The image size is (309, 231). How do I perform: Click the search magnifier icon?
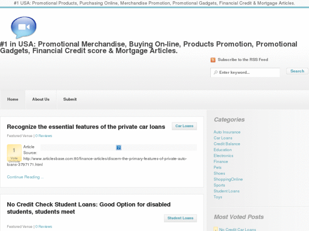pyautogui.click(x=215, y=72)
